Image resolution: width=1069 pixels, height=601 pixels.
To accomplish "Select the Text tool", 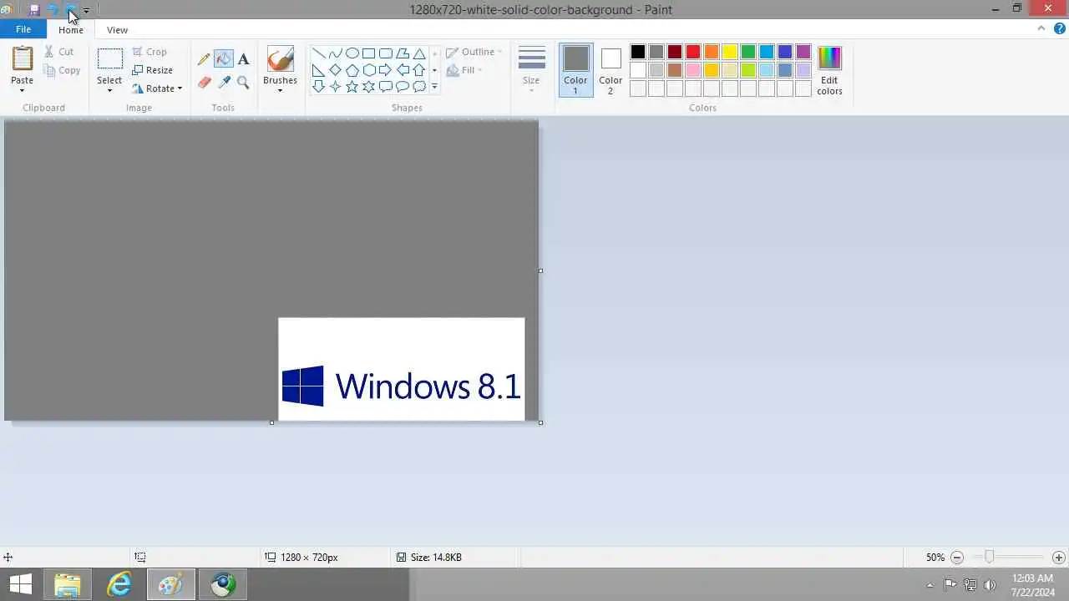I will pos(243,59).
